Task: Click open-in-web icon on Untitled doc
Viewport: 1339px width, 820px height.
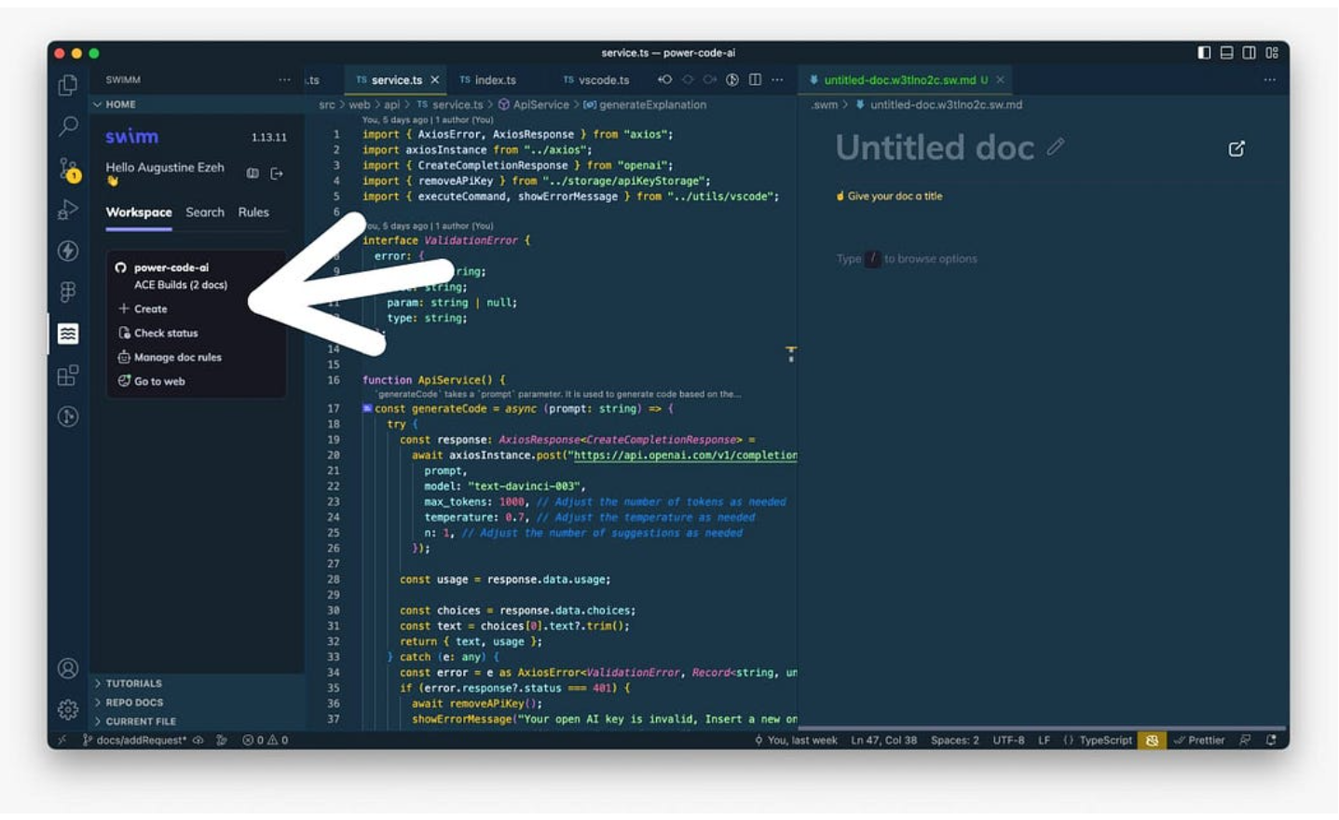Action: (1237, 149)
